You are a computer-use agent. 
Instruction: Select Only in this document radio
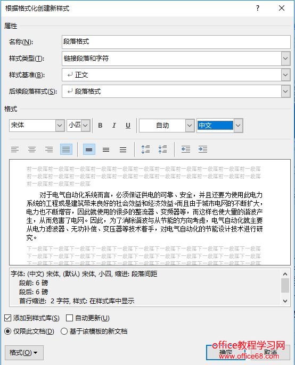tap(7, 331)
